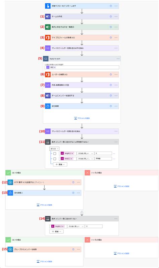This screenshot has height=268, width=159.
Task: Click the Teams icon on チームの作成 step
Action: coord(48,16)
